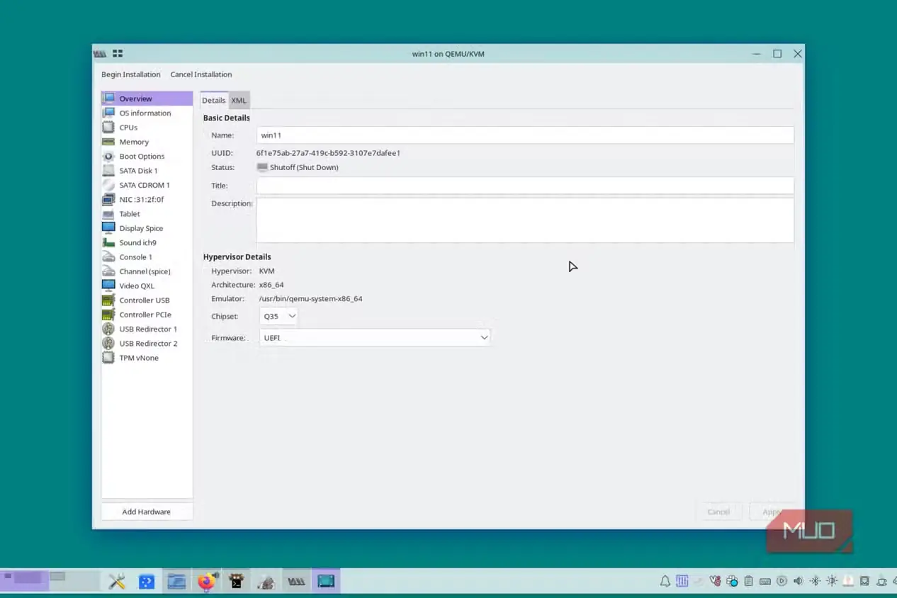Click the Architecture value x86_64
Viewport: 897px width, 598px height.
tap(271, 285)
